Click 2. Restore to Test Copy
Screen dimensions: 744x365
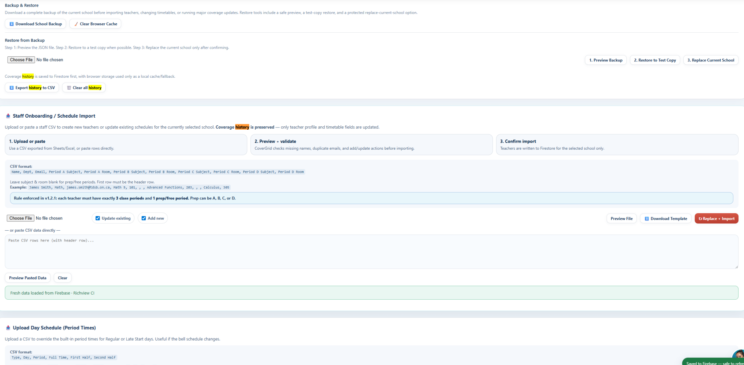pyautogui.click(x=655, y=60)
